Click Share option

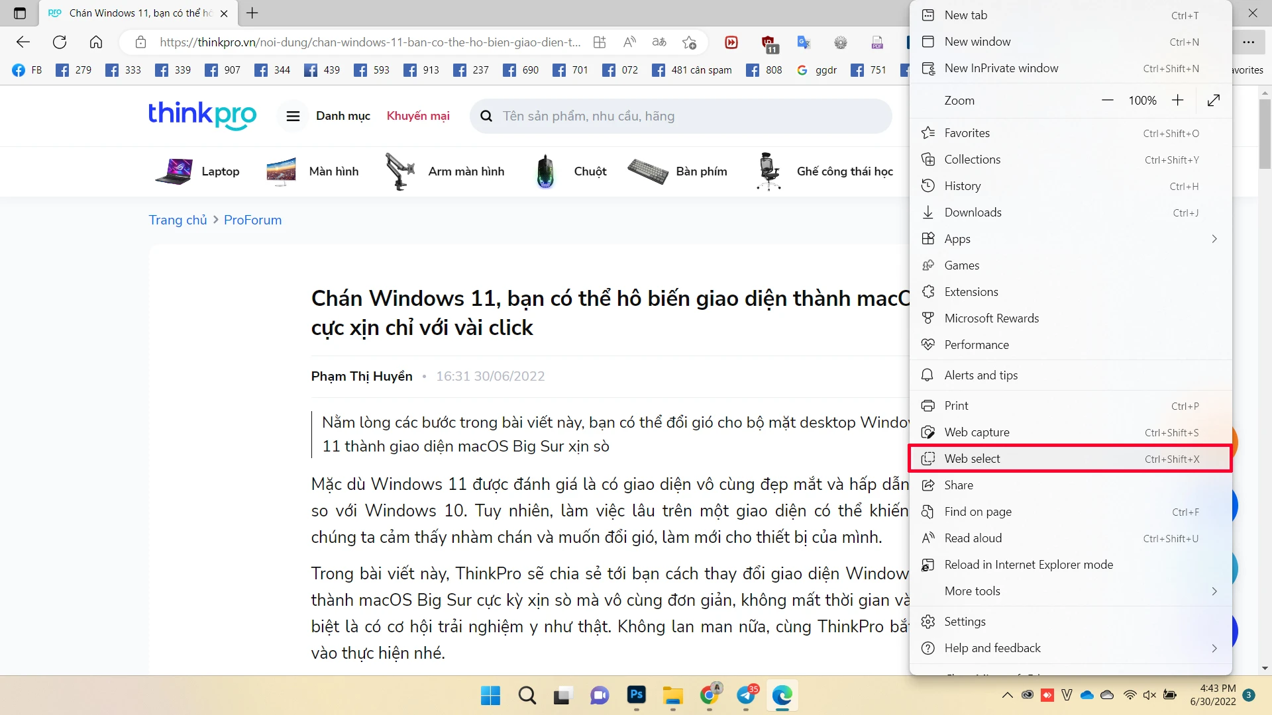[959, 485]
